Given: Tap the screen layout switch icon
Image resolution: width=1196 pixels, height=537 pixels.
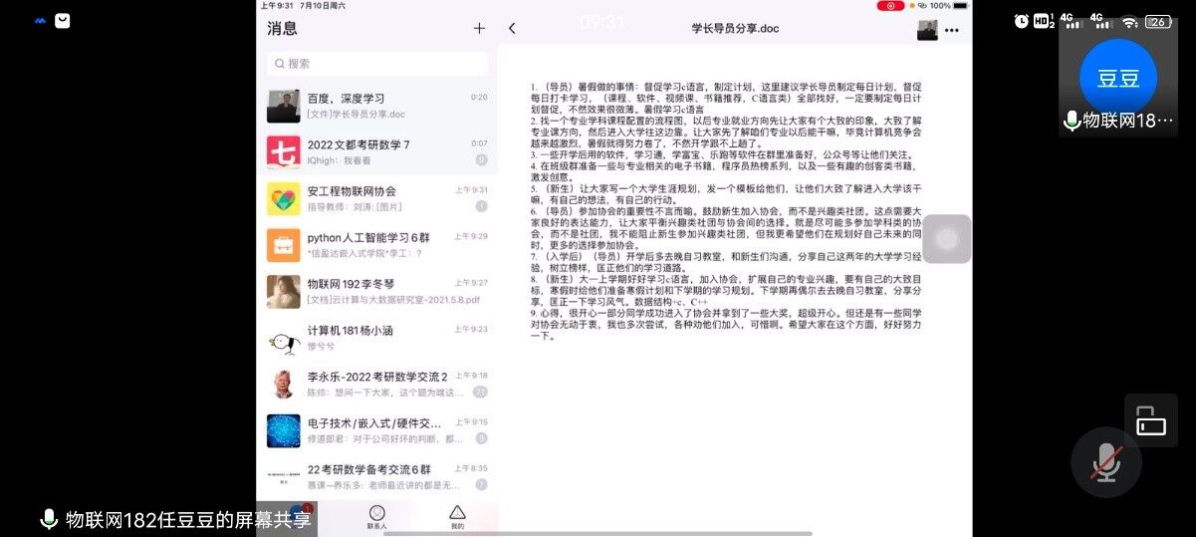Looking at the screenshot, I should [1150, 419].
